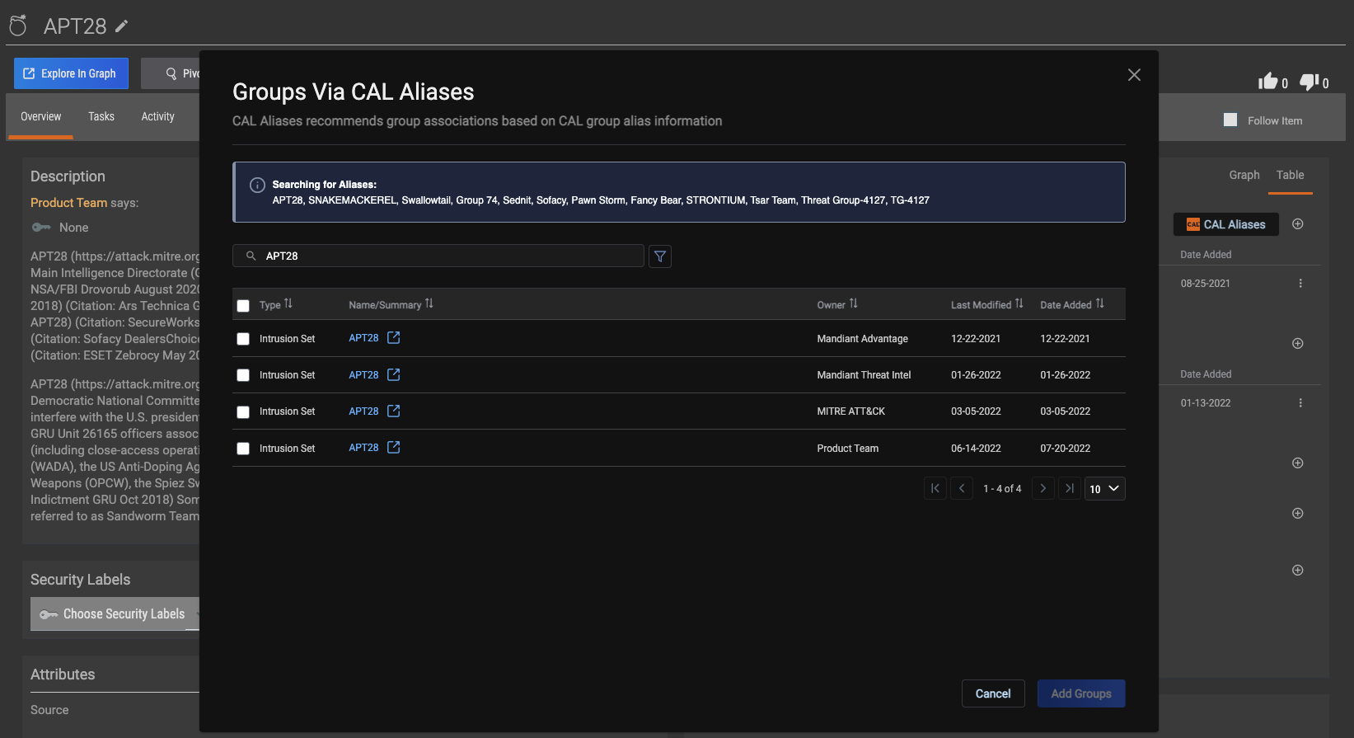Open rows per page dropdown showing 10

tap(1105, 488)
